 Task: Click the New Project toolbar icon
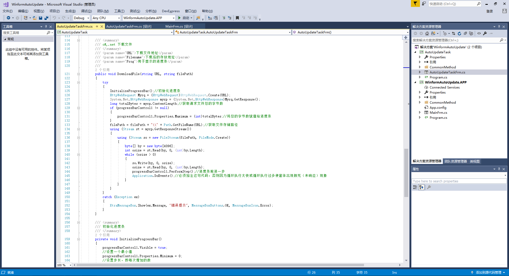point(25,18)
